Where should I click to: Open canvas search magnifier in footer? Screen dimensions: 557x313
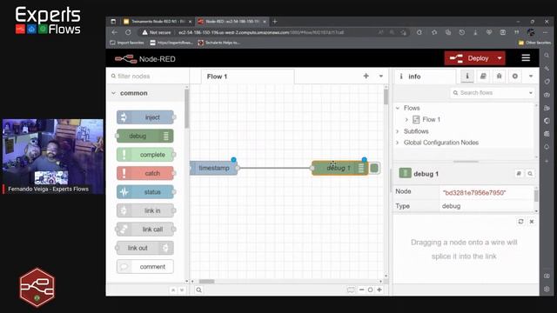(x=199, y=290)
